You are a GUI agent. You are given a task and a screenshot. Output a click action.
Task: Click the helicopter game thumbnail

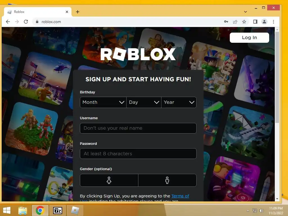45,78
